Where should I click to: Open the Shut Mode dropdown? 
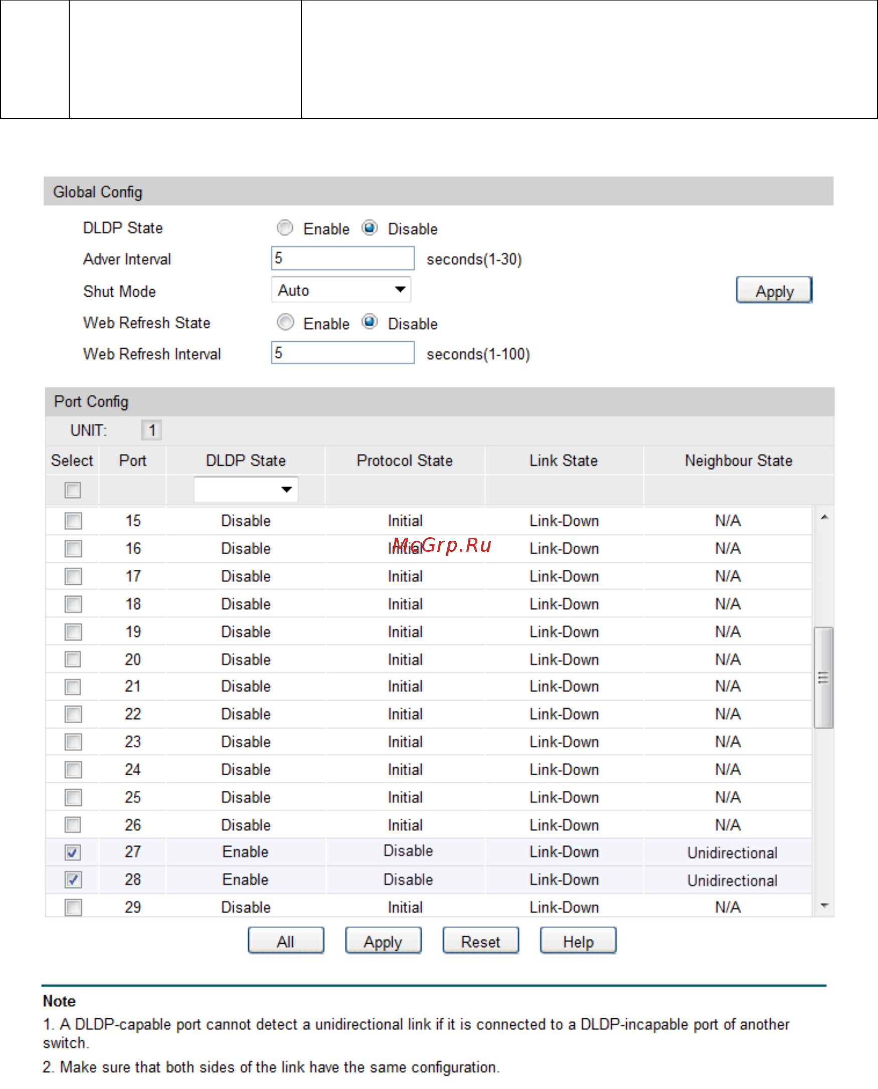point(341,290)
